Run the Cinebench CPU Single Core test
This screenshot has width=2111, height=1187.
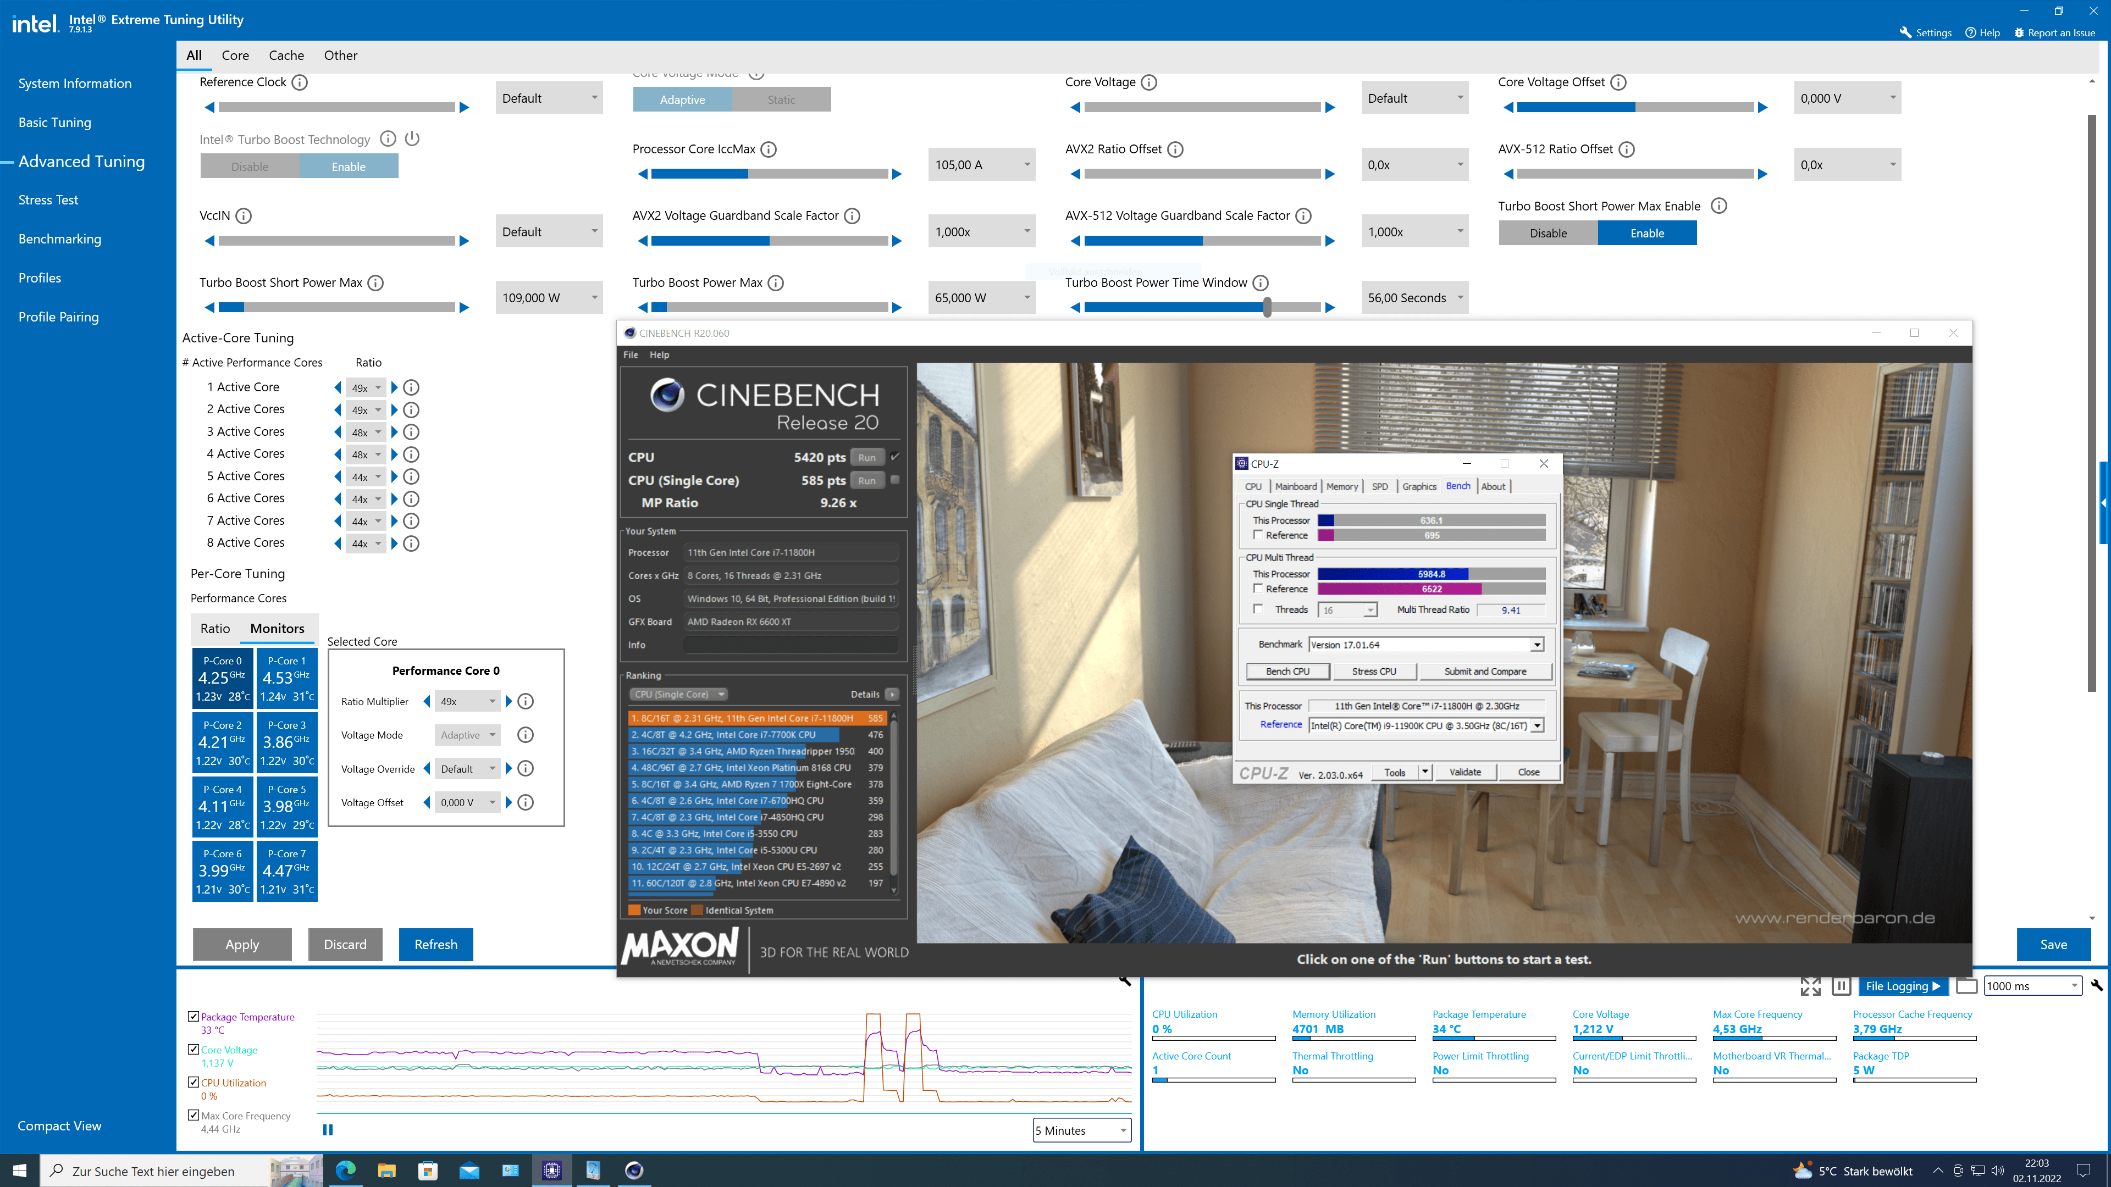(867, 481)
